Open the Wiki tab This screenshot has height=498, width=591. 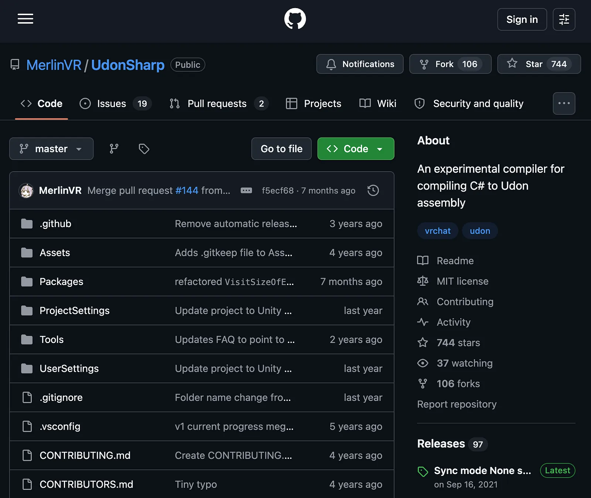click(x=378, y=104)
